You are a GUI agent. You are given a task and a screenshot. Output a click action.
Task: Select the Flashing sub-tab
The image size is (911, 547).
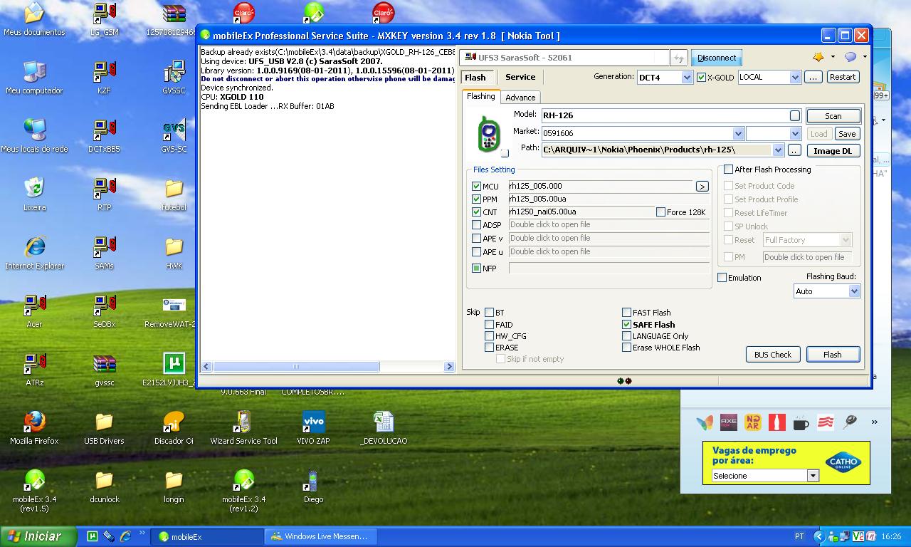481,97
